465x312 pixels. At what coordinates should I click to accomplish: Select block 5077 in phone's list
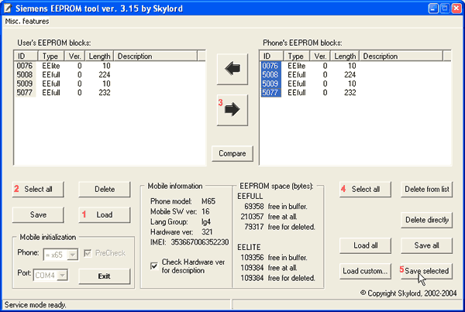(270, 92)
